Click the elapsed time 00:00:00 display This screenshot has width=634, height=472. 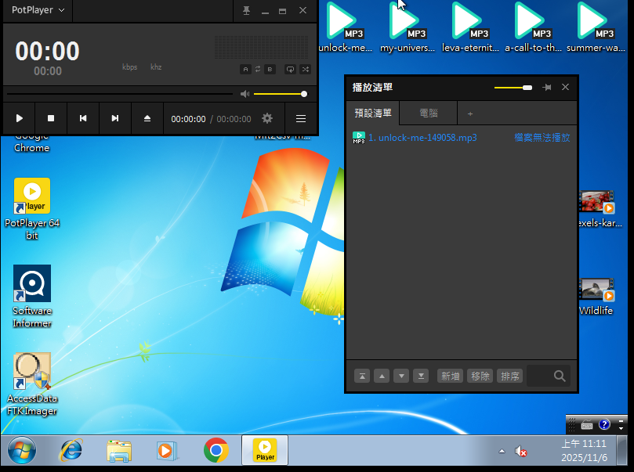click(188, 119)
